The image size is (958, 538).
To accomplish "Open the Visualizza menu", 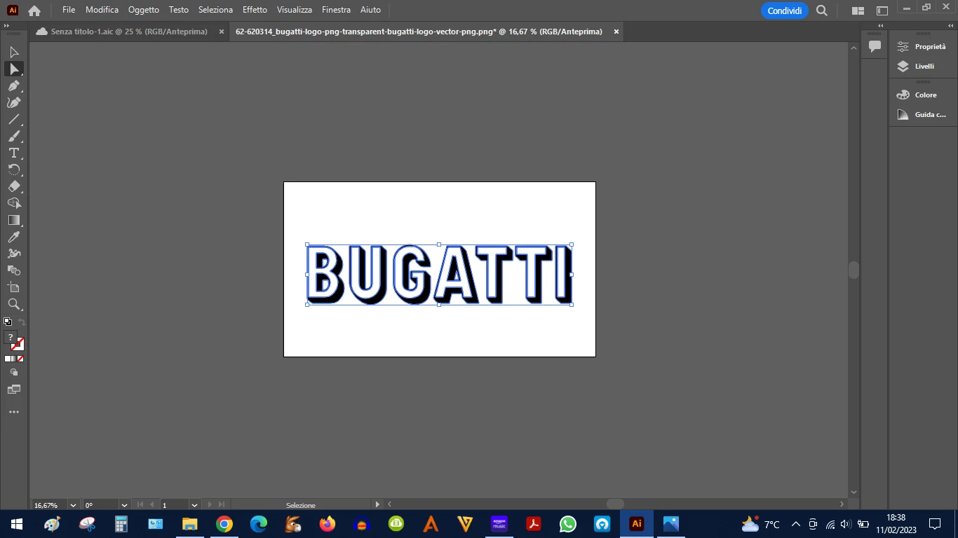I will 295,10.
